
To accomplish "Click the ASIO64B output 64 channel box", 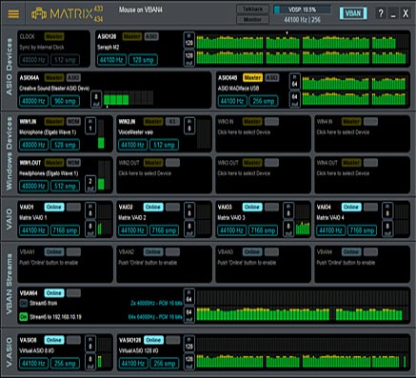I will click(x=295, y=99).
